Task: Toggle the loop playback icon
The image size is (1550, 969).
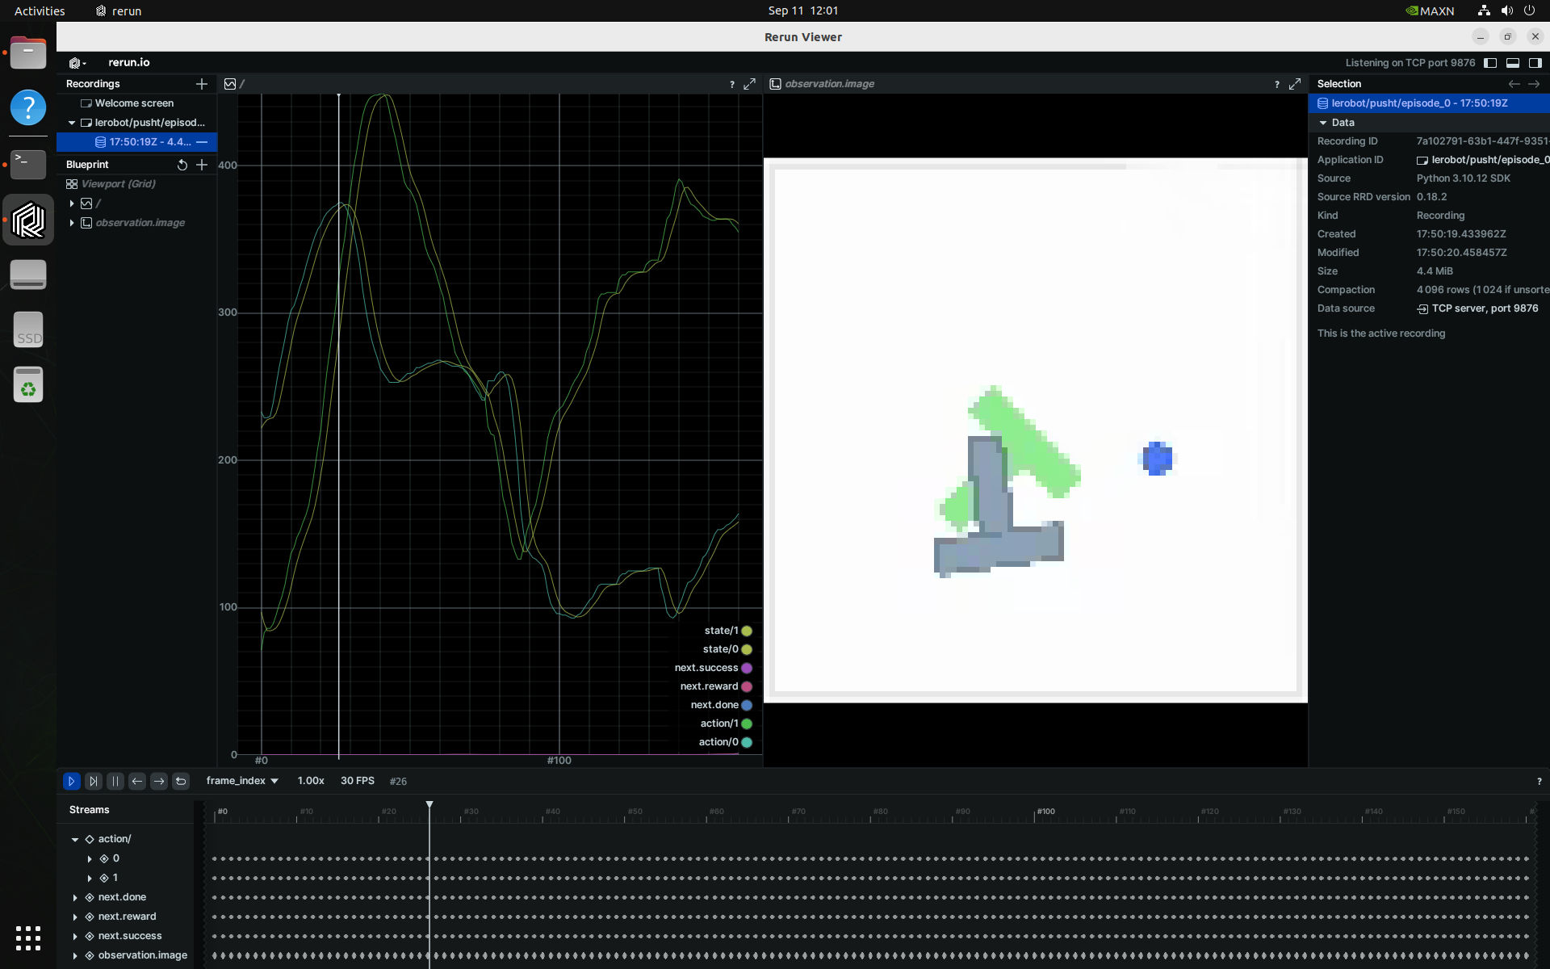Action: click(x=181, y=781)
